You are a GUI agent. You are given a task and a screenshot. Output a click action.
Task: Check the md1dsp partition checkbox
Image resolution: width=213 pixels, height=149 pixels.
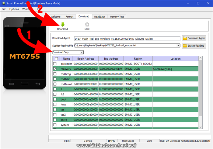[x=55, y=79]
